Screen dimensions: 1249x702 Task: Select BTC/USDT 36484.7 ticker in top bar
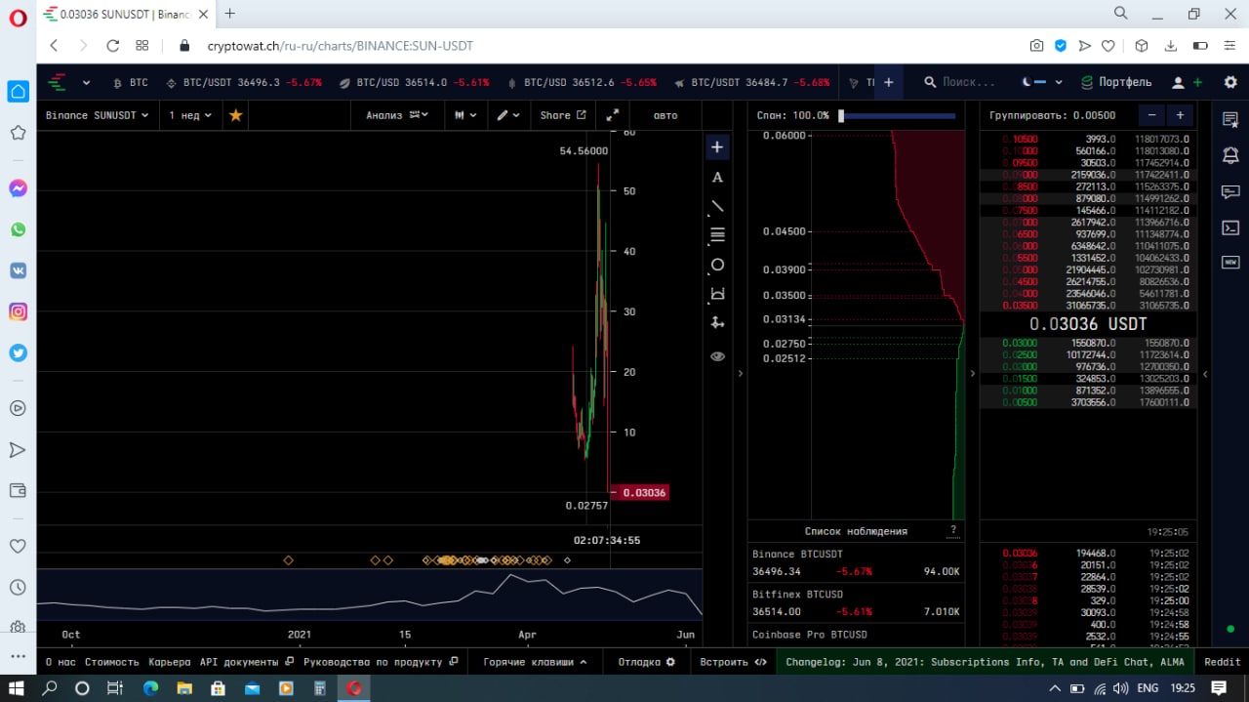coord(750,83)
